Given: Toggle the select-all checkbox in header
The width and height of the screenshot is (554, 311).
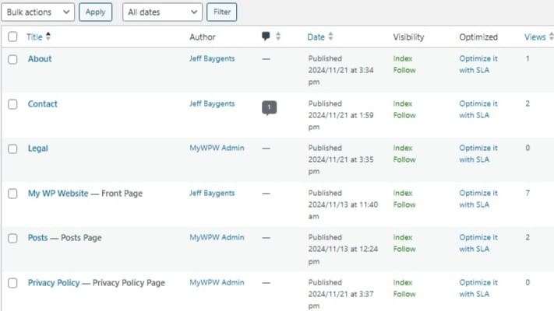Looking at the screenshot, I should click(x=12, y=37).
